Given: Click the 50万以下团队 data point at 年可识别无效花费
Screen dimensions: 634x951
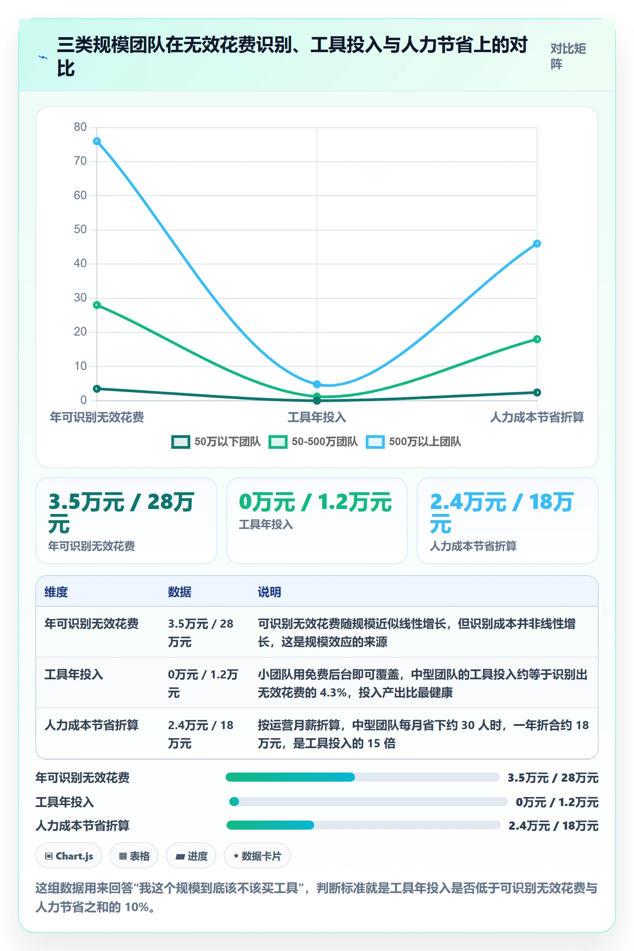Looking at the screenshot, I should [97, 389].
